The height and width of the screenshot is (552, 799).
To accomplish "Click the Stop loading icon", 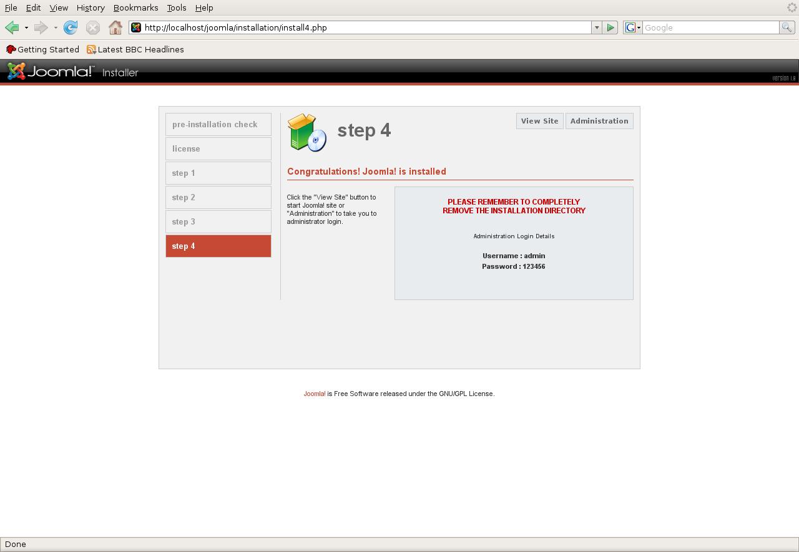I will 93,27.
